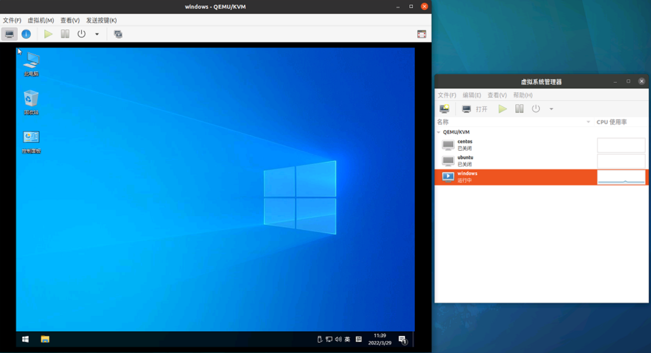Click the pause icon in manager toolbar
Viewport: 651px width, 353px height.
519,108
